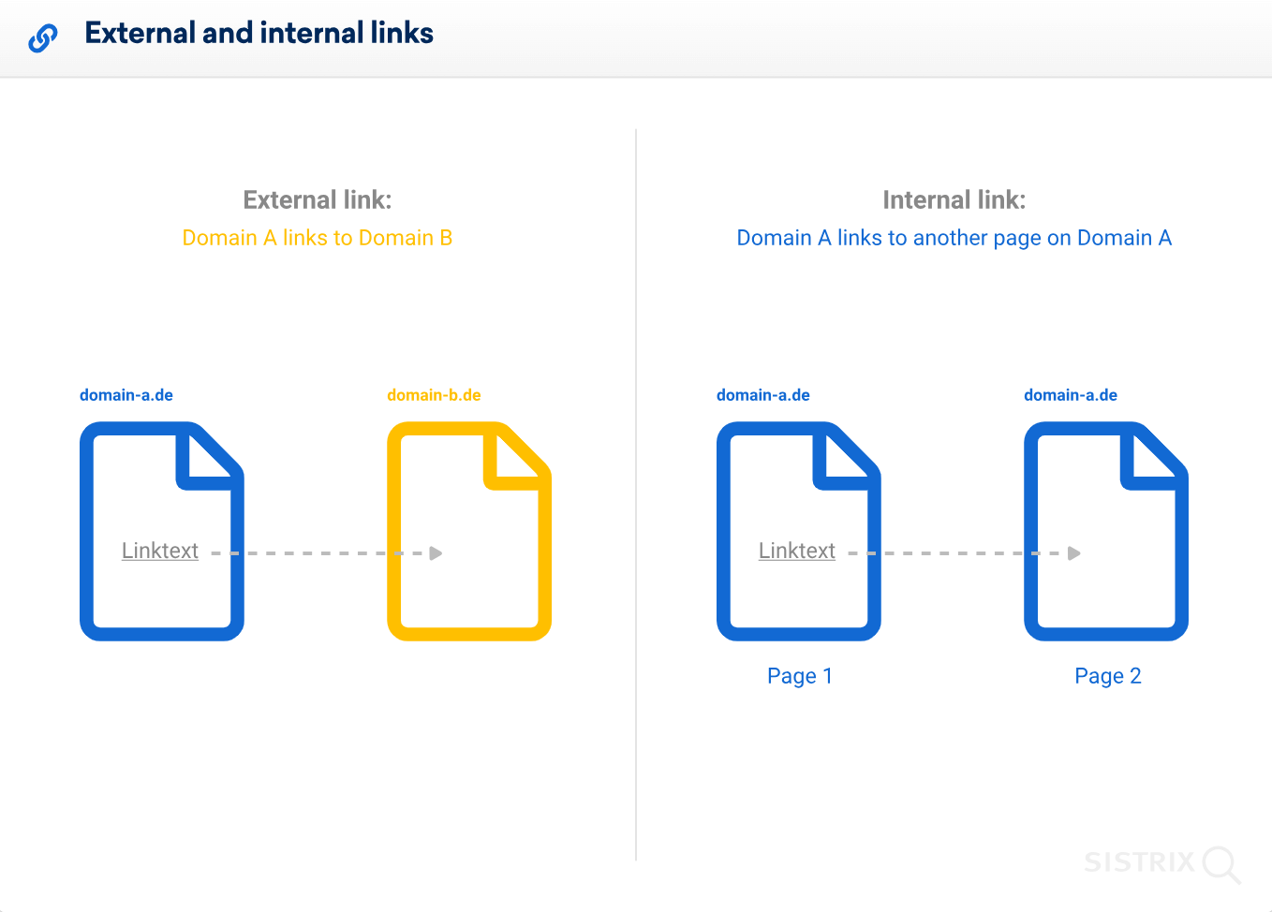This screenshot has width=1272, height=912.
Task: Click the arrowhead inside the yellow document
Action: [436, 553]
